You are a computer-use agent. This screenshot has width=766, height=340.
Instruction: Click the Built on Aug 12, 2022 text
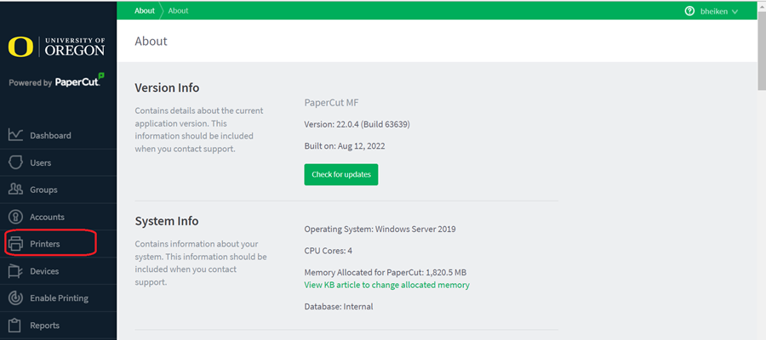point(345,146)
